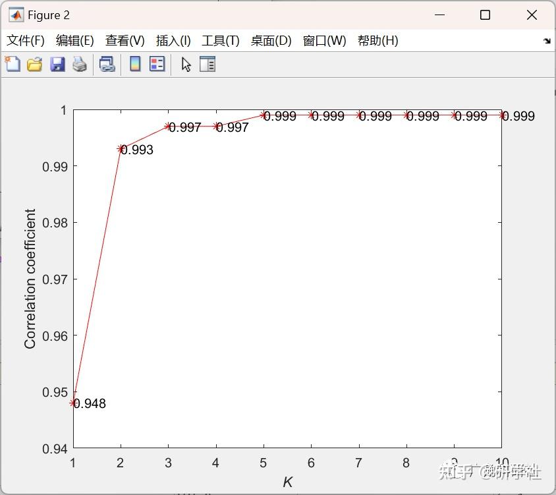Toggle plot edit mode with the arrow tool
Image resolution: width=556 pixels, height=495 pixels.
(185, 64)
